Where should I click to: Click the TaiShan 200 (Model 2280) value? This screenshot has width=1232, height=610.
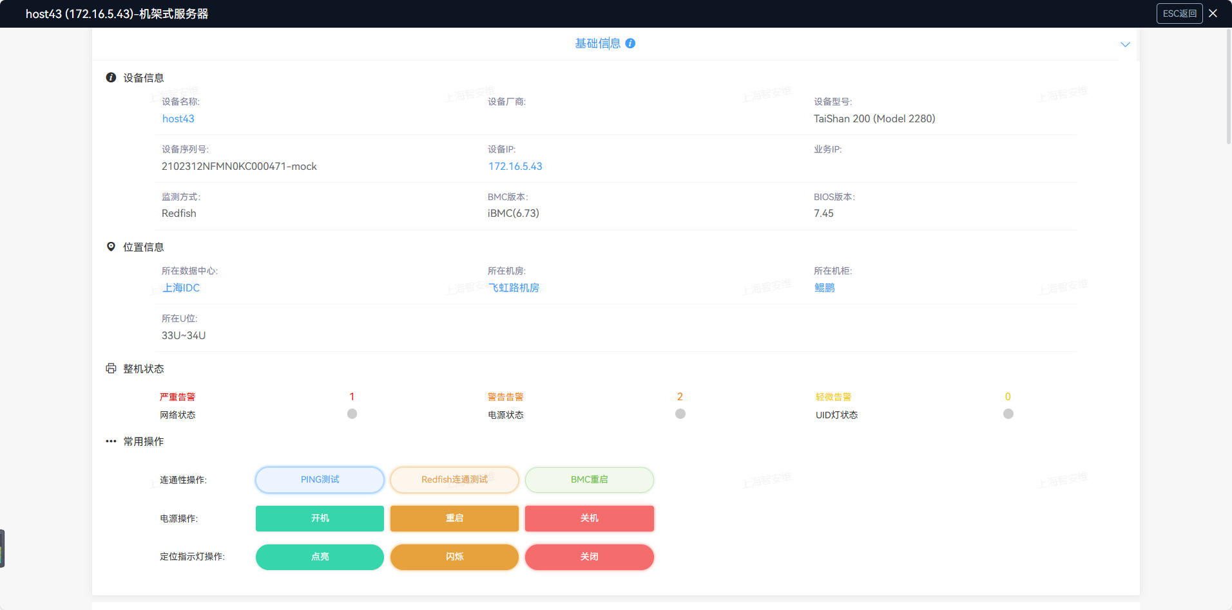[874, 118]
